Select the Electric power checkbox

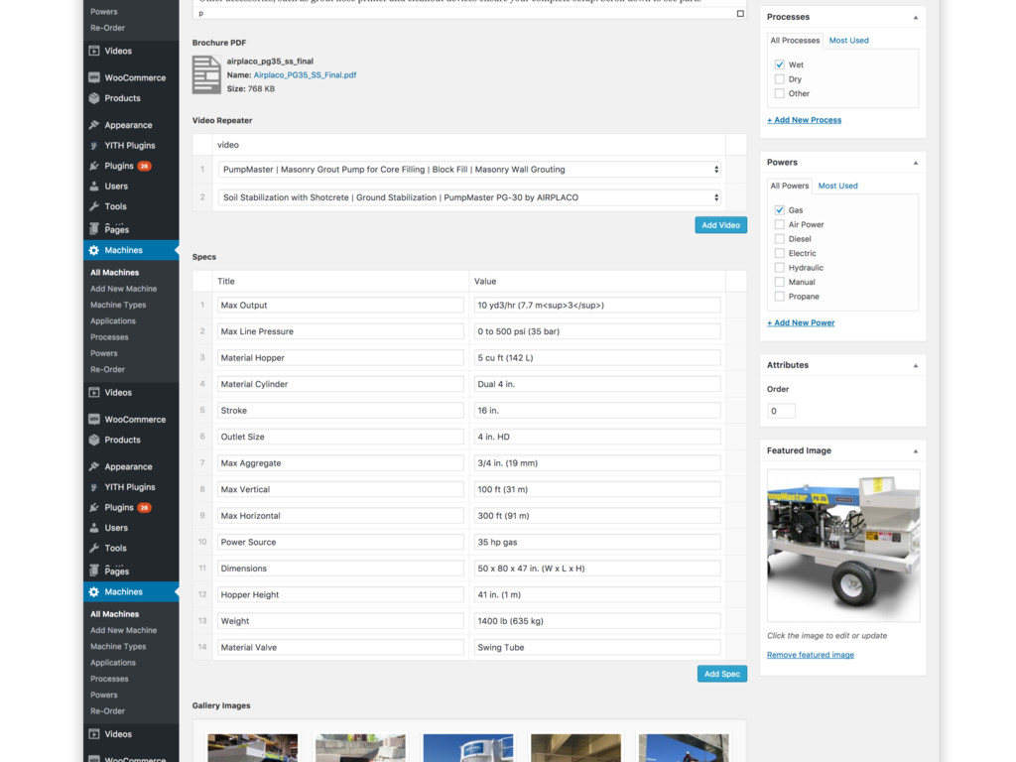point(780,253)
